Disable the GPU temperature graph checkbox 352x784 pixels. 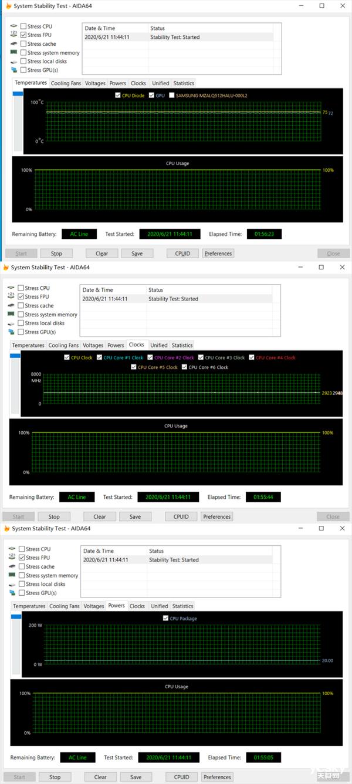[x=151, y=95]
